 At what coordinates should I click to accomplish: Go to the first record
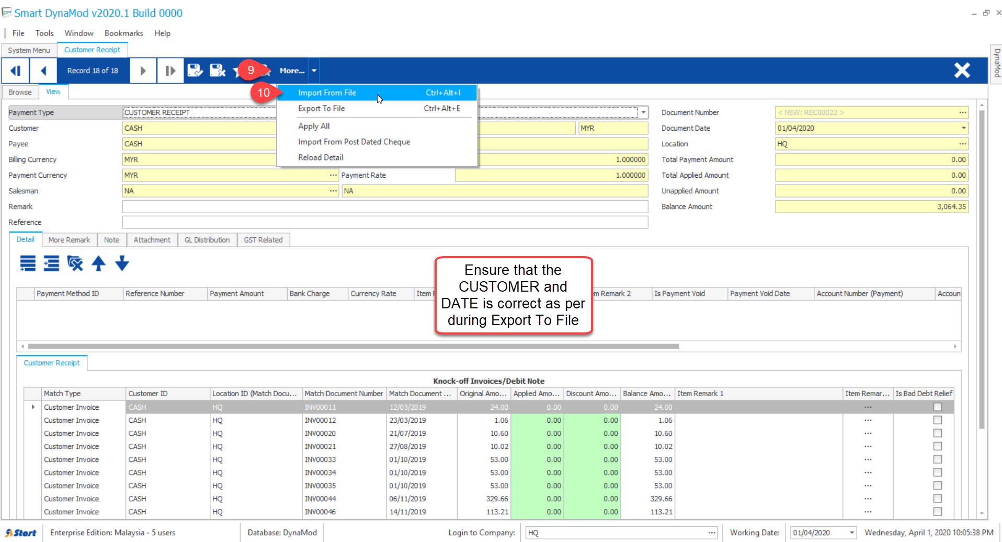[16, 71]
